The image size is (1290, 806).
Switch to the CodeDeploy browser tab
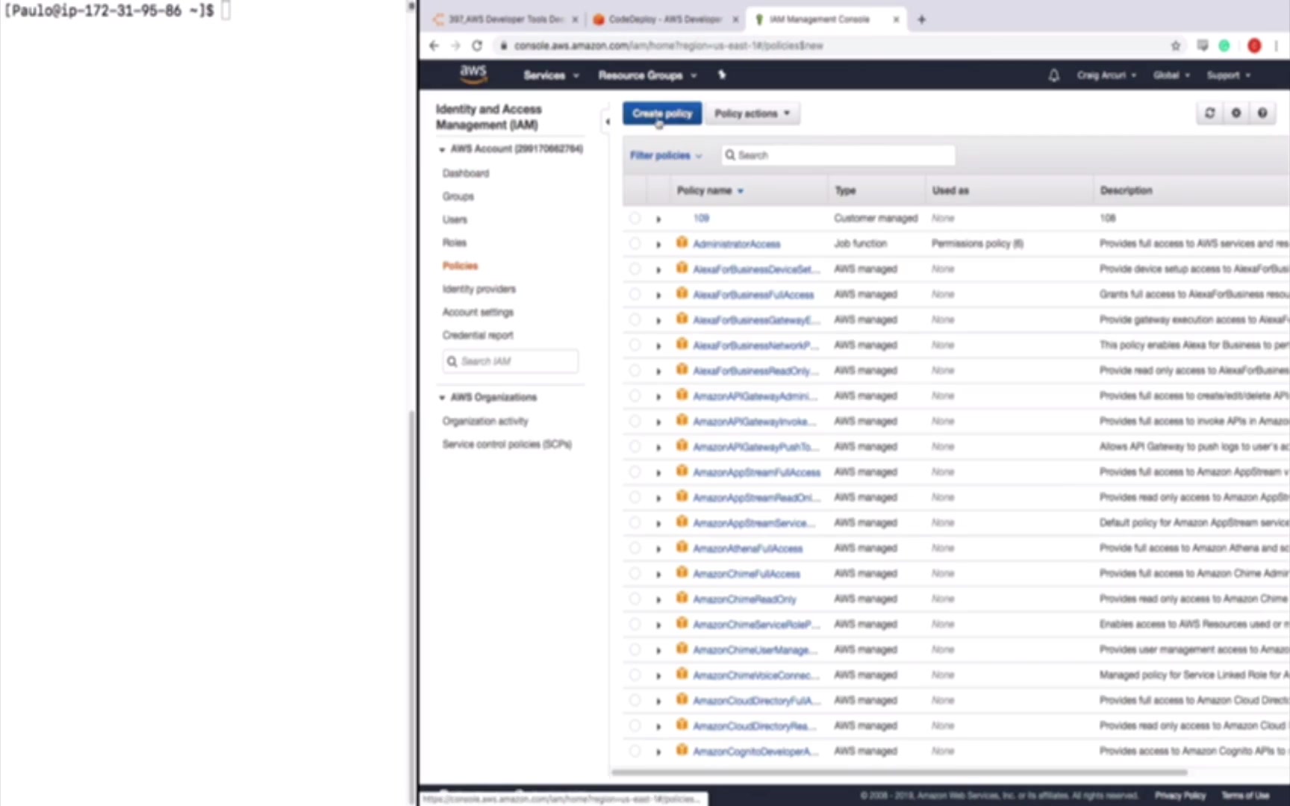tap(664, 19)
